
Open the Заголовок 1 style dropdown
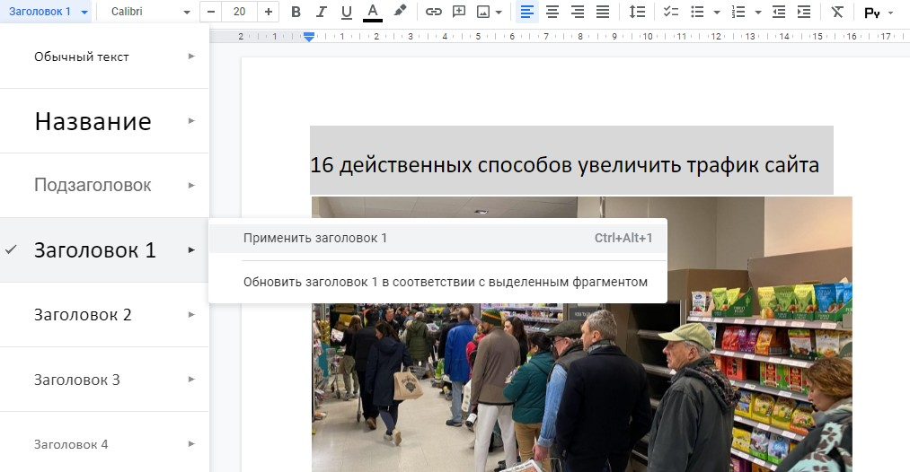pyautogui.click(x=45, y=13)
